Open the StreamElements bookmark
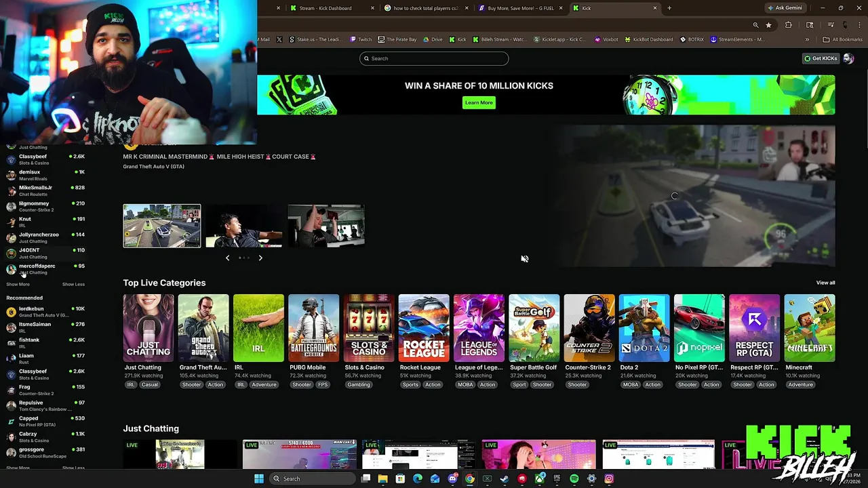This screenshot has width=868, height=488. [738, 39]
